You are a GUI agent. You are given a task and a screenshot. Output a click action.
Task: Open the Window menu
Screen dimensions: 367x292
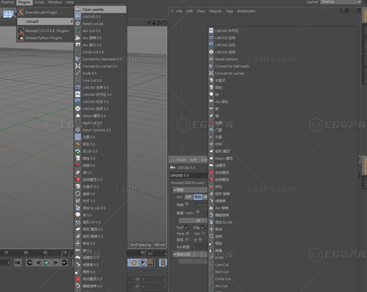55,2
